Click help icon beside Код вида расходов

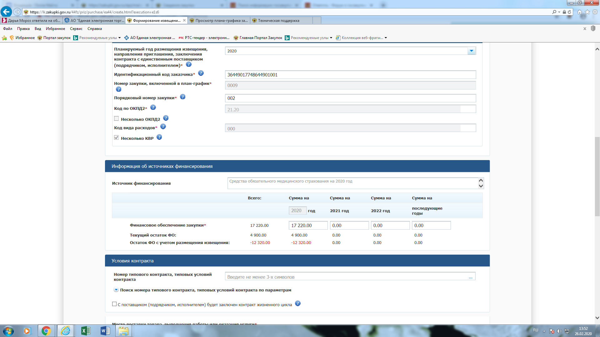163,127
